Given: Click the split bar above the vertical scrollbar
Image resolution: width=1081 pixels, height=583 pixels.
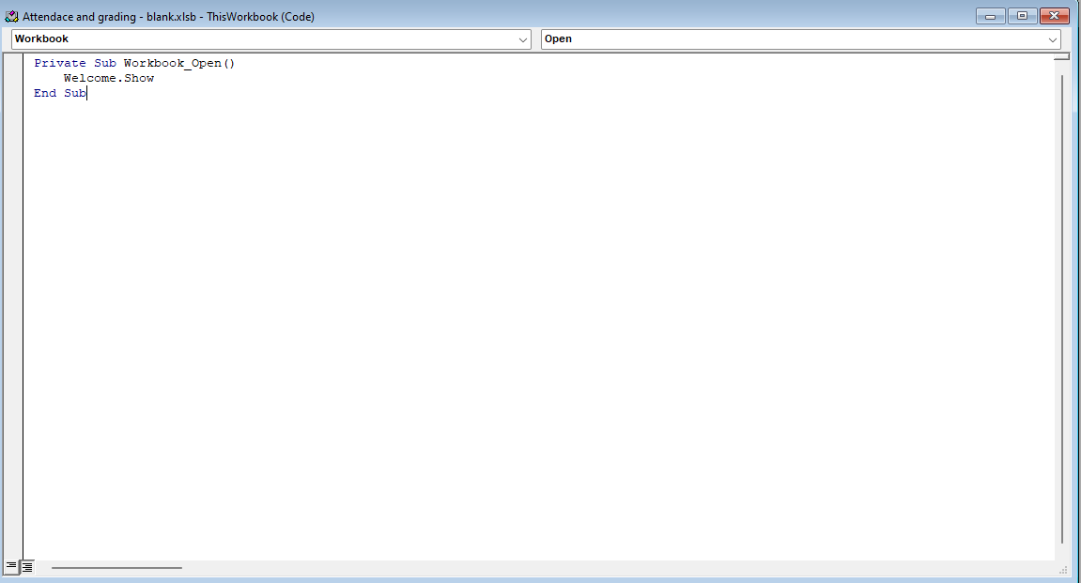Looking at the screenshot, I should click(x=1061, y=57).
